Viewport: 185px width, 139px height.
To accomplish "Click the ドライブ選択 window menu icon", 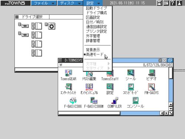I will pos(17,17).
